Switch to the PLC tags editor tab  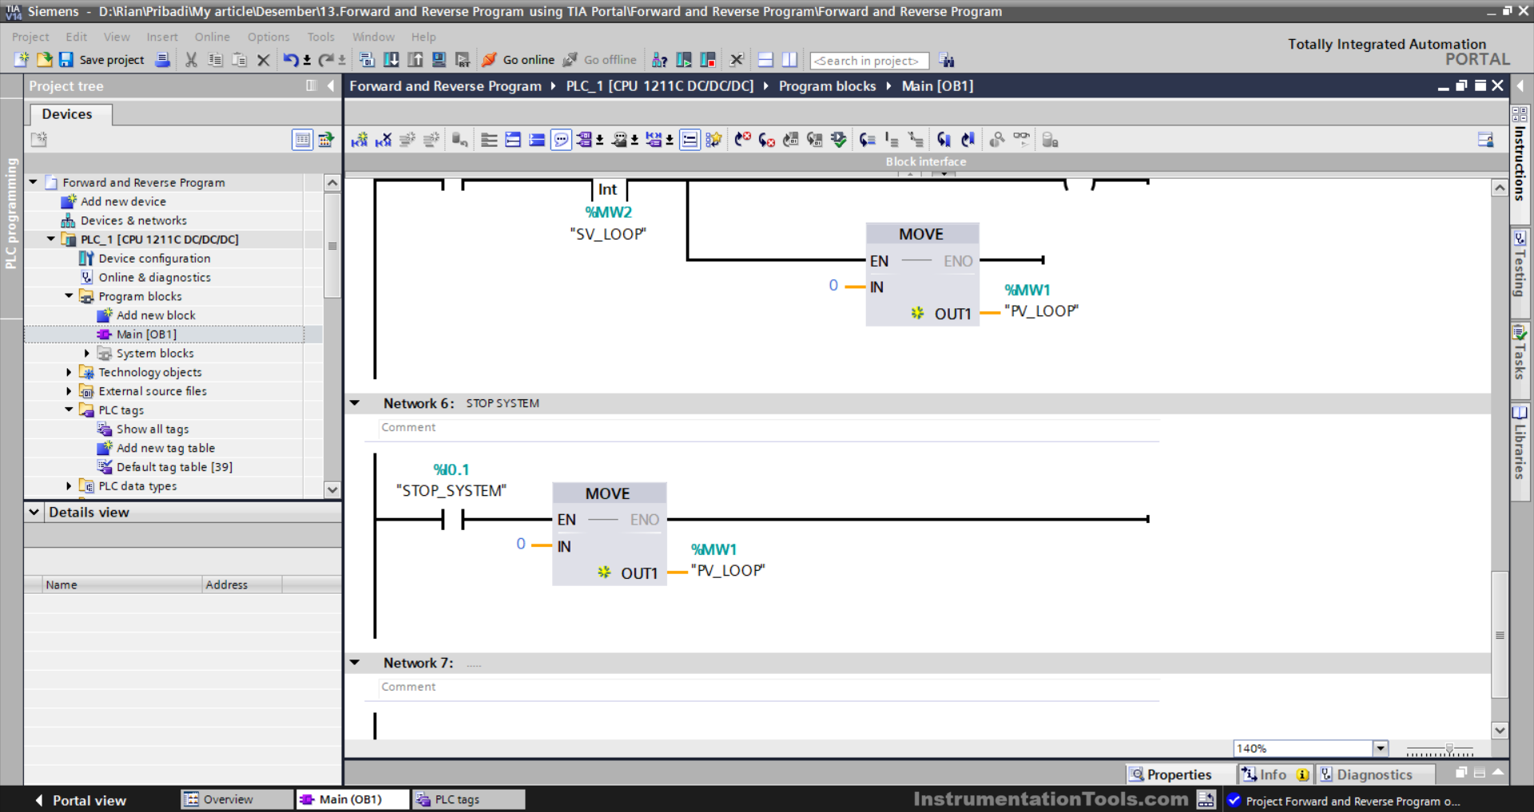[468, 799]
